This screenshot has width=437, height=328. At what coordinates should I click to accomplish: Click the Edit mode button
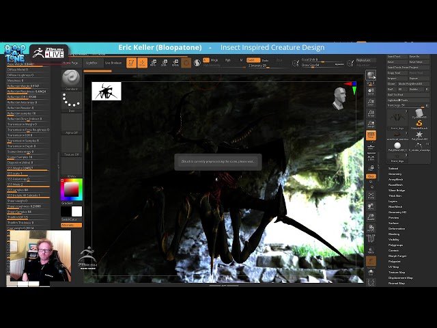coord(130,63)
